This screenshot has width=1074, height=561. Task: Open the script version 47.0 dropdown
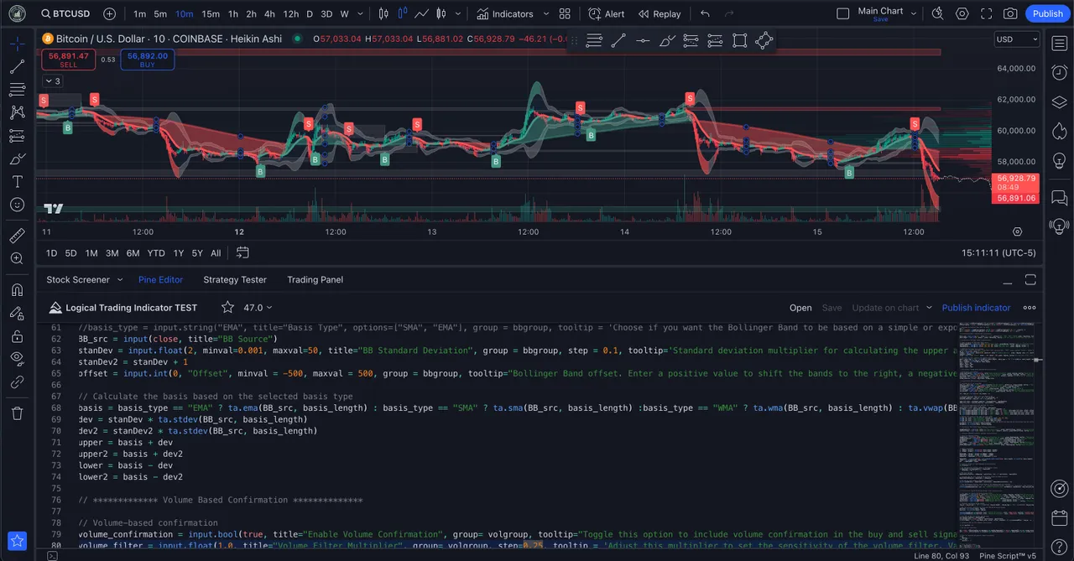pyautogui.click(x=257, y=308)
